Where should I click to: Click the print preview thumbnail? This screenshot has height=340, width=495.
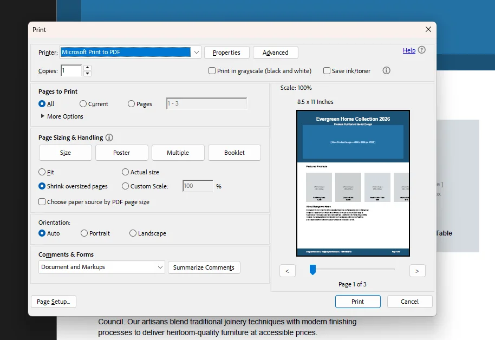(x=353, y=183)
